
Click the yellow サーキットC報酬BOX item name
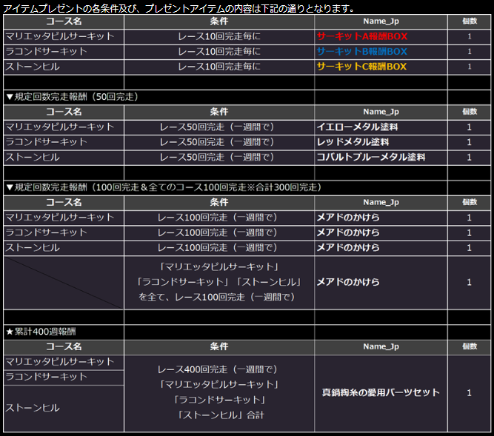point(361,67)
